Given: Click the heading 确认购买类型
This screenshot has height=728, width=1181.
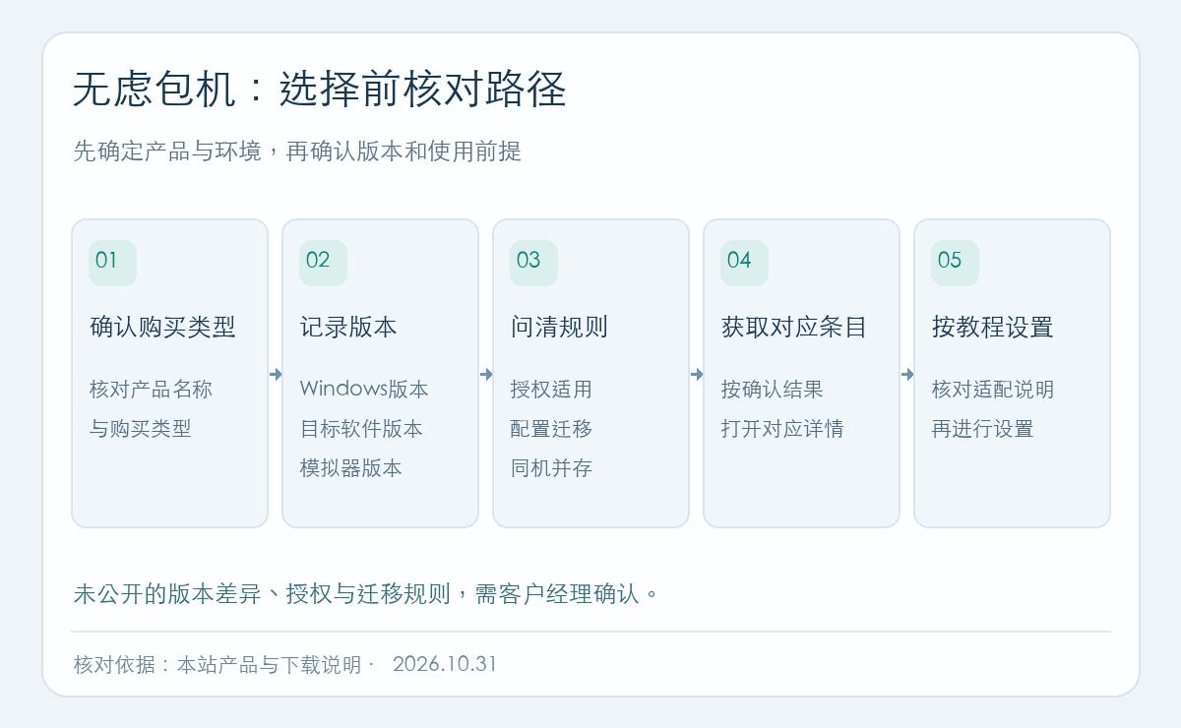Looking at the screenshot, I should pyautogui.click(x=162, y=327).
